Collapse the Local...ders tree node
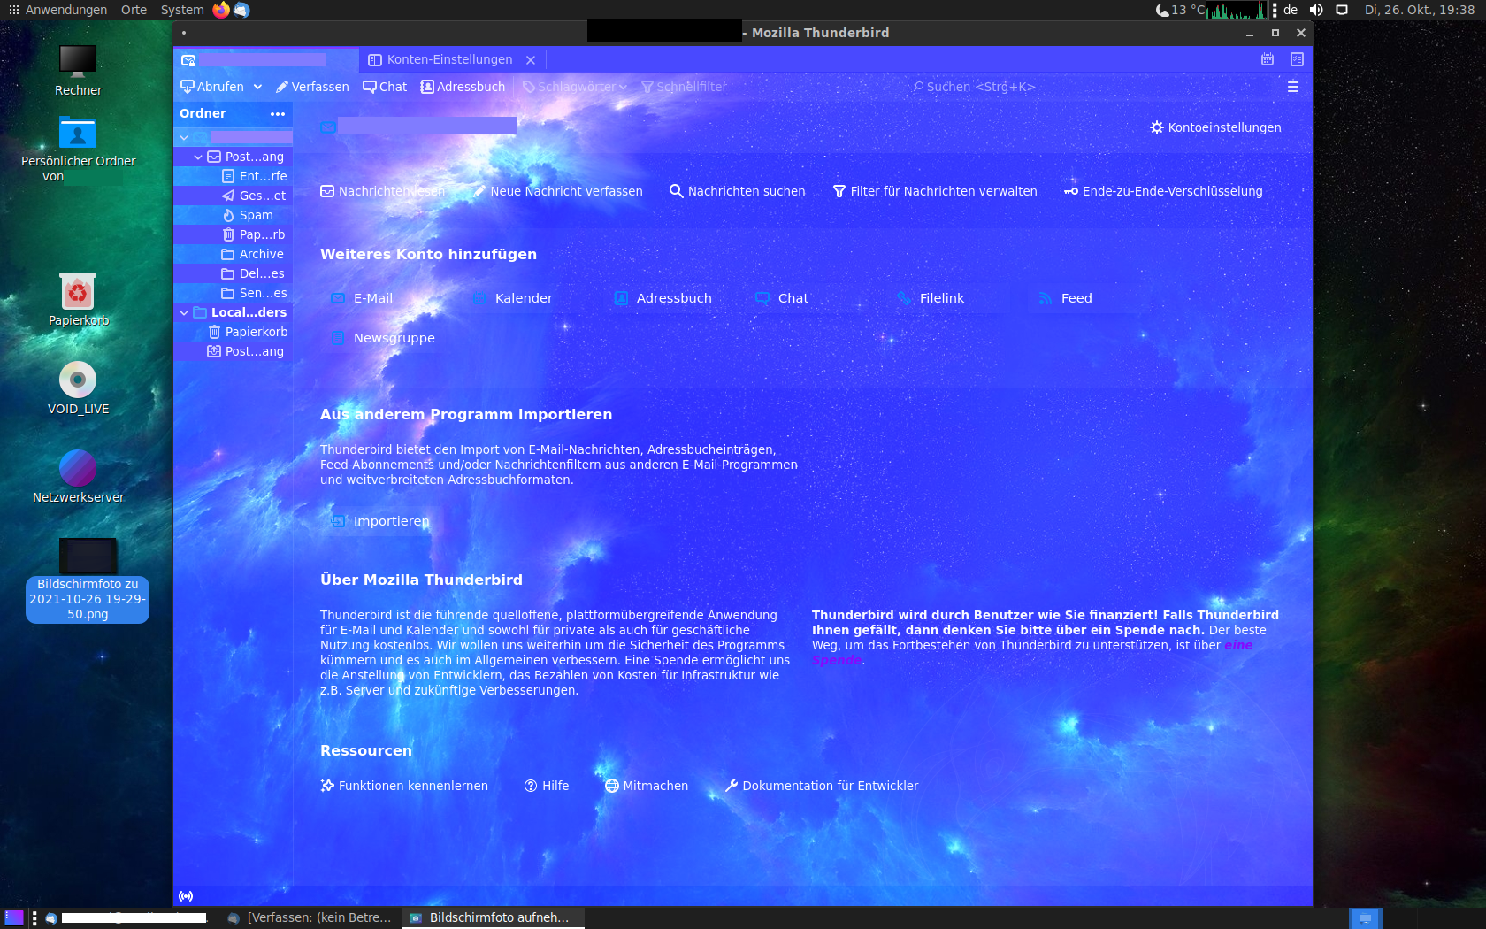The image size is (1486, 929). [x=184, y=312]
